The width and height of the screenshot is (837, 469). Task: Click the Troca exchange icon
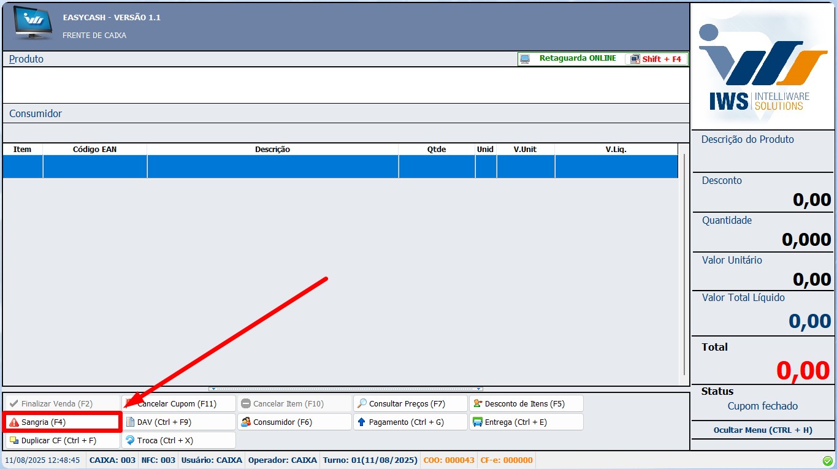(x=130, y=440)
